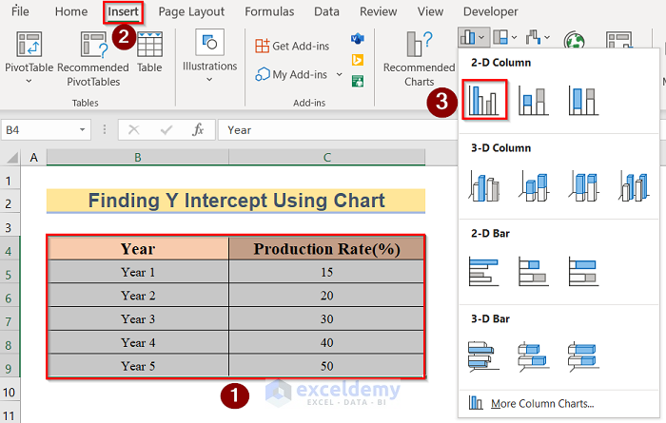666x423 pixels.
Task: Pick the 2-D 100% Stacked Bar chart
Action: (x=583, y=271)
